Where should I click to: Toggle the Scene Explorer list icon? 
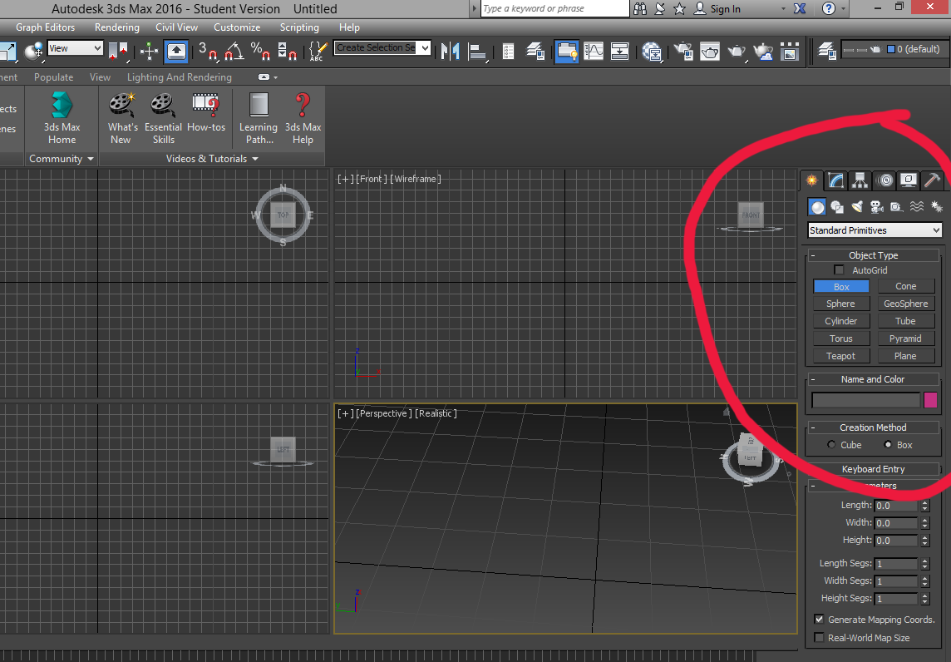tap(508, 52)
